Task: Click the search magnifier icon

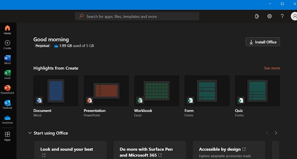Action: (x=81, y=16)
